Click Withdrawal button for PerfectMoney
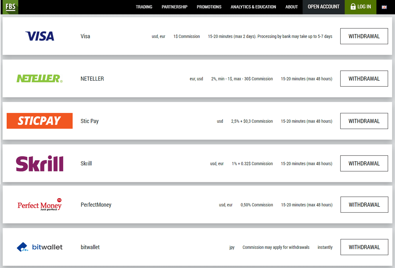395x268 pixels. pos(364,205)
